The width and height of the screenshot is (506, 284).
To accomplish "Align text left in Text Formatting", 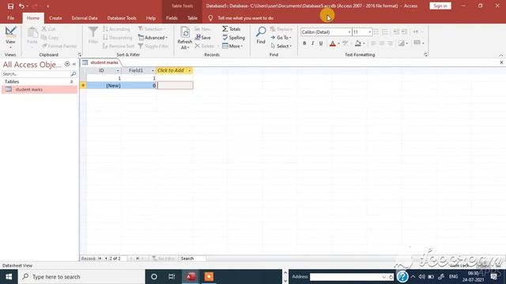I will [x=373, y=43].
